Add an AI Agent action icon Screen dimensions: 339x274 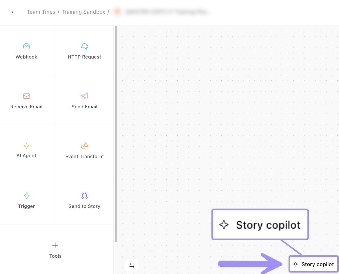(27, 146)
